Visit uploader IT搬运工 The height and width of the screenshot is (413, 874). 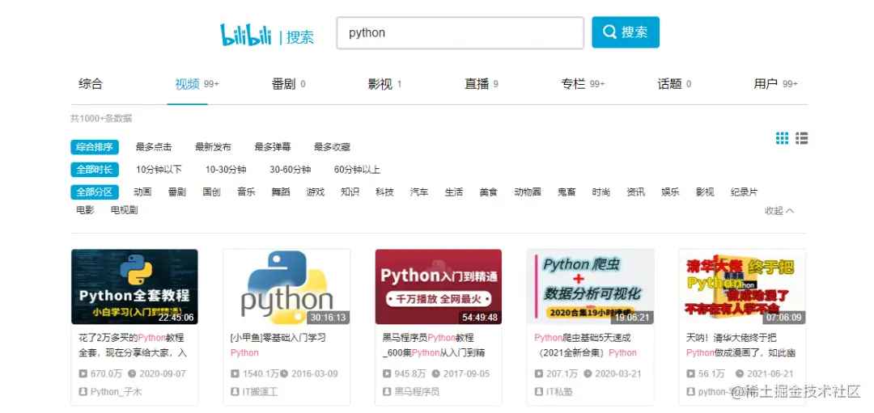coord(260,391)
